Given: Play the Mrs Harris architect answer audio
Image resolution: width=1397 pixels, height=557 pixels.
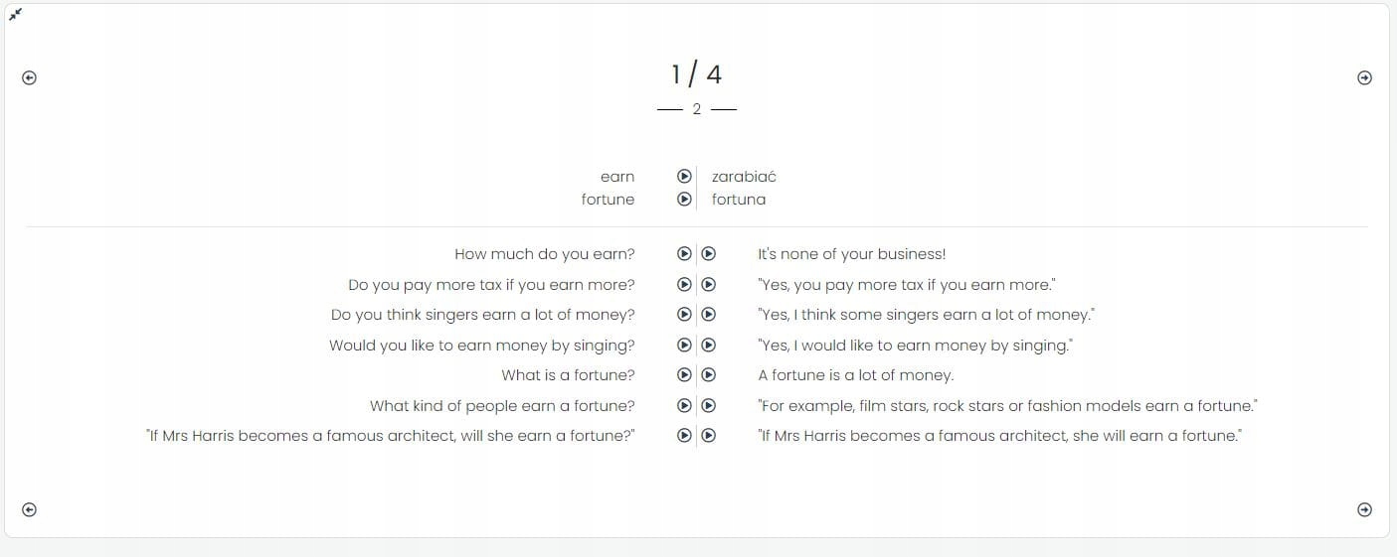Looking at the screenshot, I should [709, 436].
